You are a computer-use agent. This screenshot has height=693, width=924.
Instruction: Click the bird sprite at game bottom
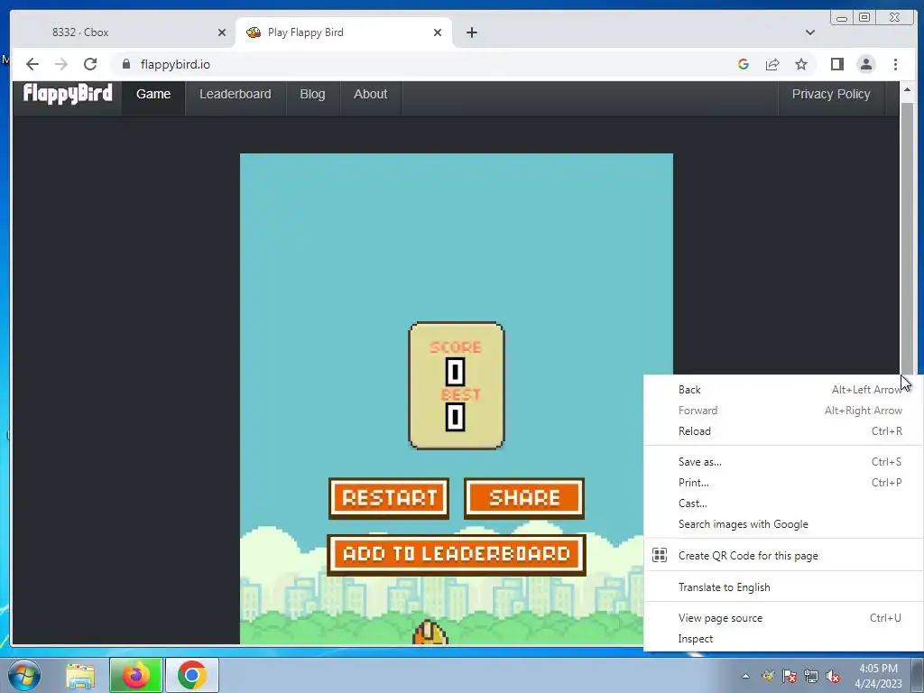[x=430, y=633]
